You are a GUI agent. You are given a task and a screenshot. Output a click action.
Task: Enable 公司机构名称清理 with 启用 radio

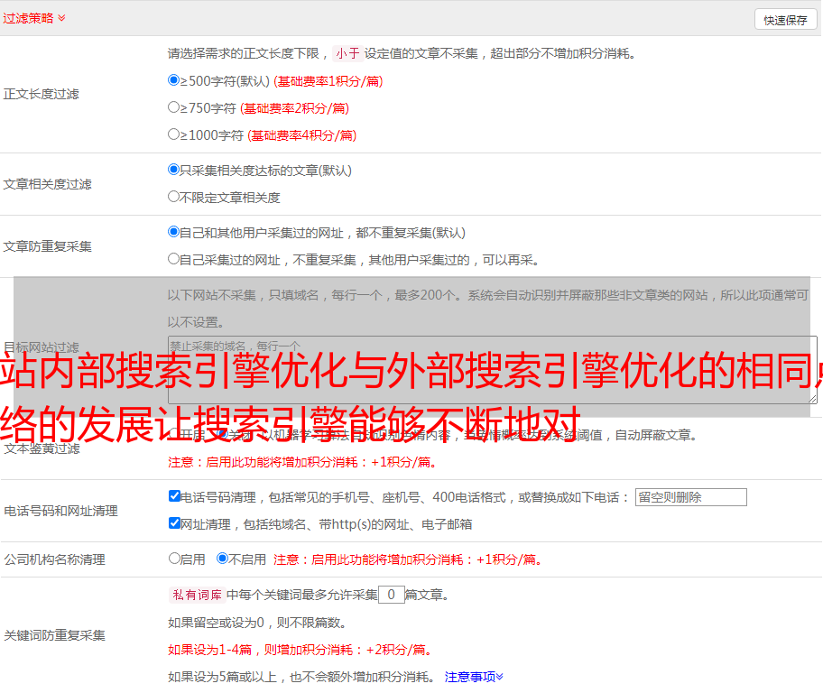pos(174,559)
